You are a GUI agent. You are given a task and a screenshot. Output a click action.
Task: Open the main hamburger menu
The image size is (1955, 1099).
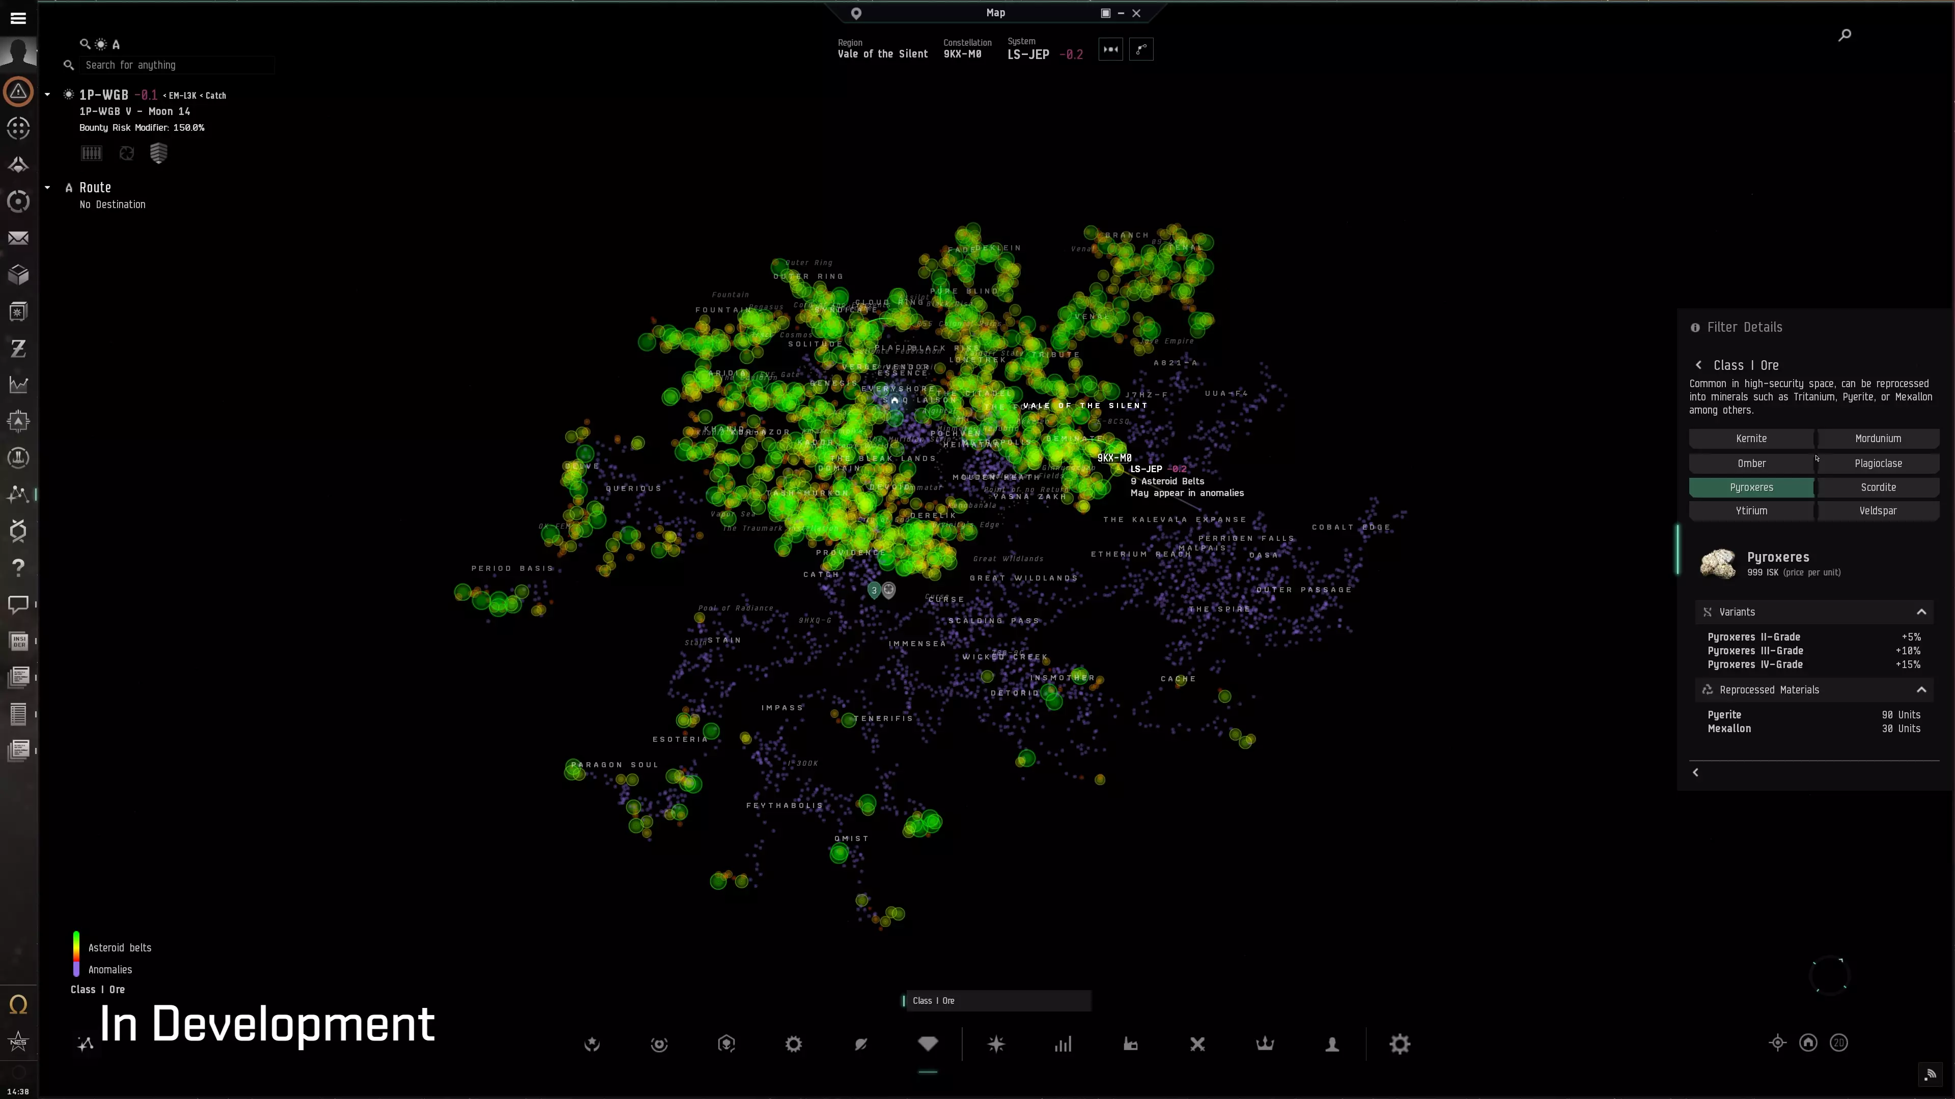point(18,18)
